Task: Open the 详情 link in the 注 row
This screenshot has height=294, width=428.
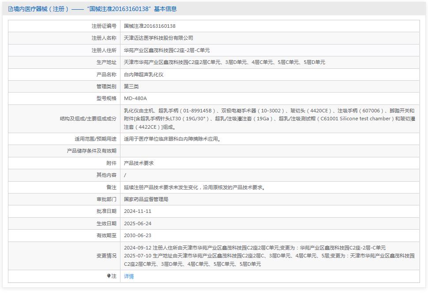Action: click(128, 276)
